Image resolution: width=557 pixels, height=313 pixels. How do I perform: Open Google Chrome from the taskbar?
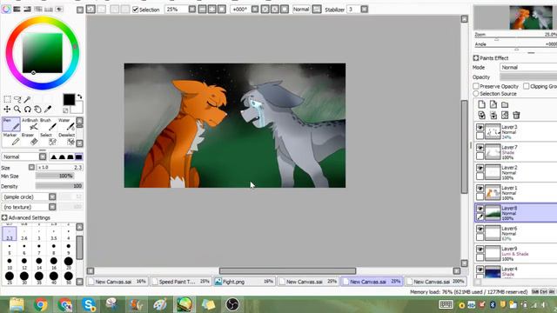[x=41, y=304]
